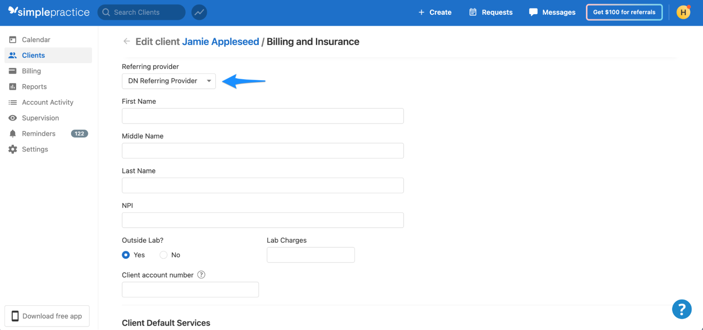Screen dimensions: 703x330
Task: Open the Jamie Appleseed client link
Action: (221, 41)
